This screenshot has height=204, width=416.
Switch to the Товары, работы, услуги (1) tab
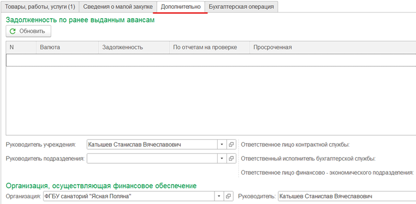[x=40, y=7]
